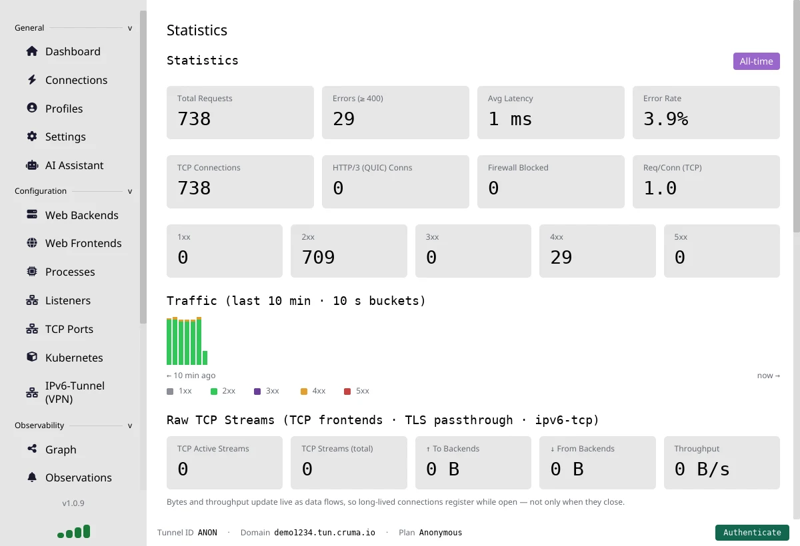The image size is (800, 546).
Task: Click the v1.0.9 version label
Action: [73, 503]
